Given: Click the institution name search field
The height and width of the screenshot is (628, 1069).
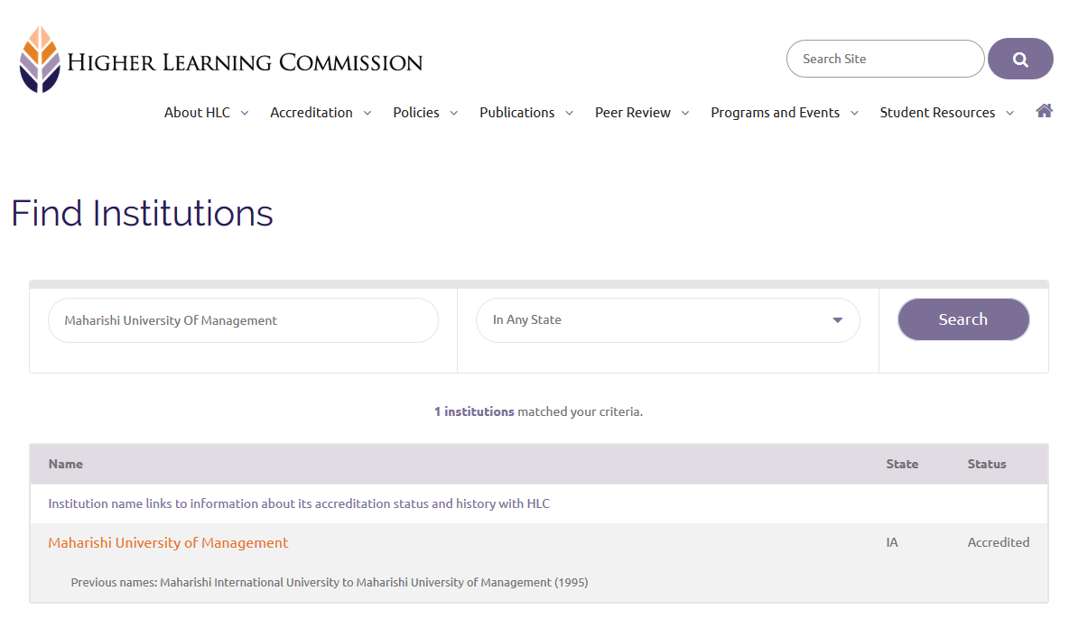Looking at the screenshot, I should click(x=244, y=320).
